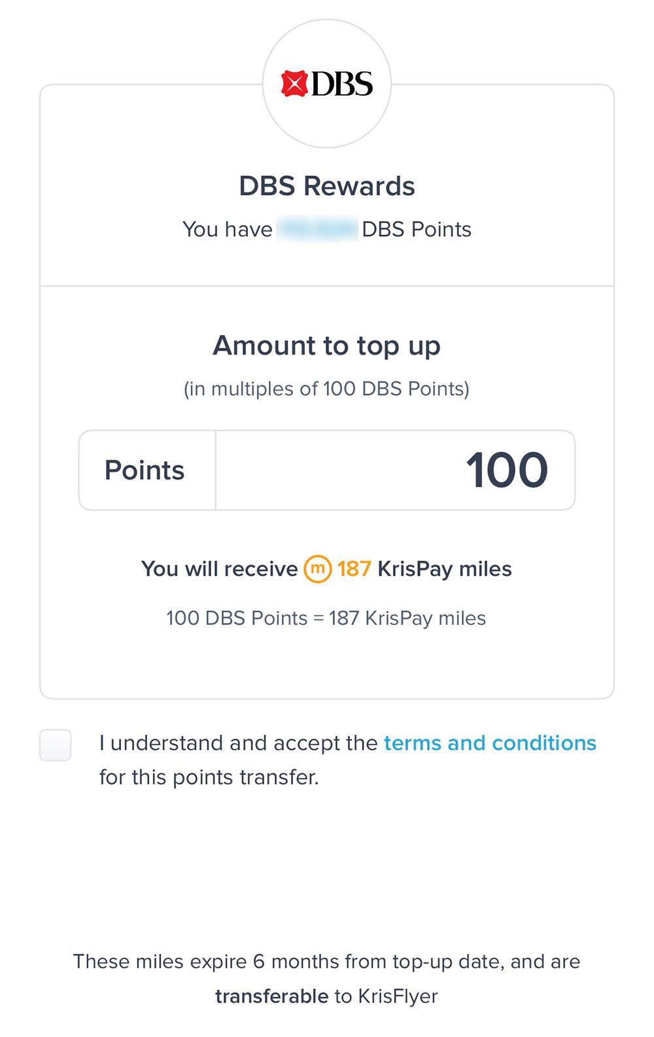The width and height of the screenshot is (654, 1037).
Task: Click the 'You will receive' text
Action: point(219,569)
